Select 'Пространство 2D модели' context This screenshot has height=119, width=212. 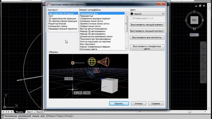[63, 13]
